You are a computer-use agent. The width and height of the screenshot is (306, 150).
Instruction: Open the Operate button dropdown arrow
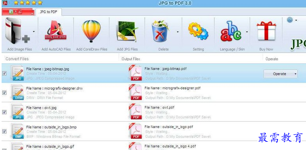point(295,74)
